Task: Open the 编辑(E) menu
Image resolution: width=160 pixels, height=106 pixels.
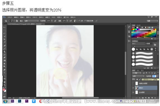Action: point(16,17)
